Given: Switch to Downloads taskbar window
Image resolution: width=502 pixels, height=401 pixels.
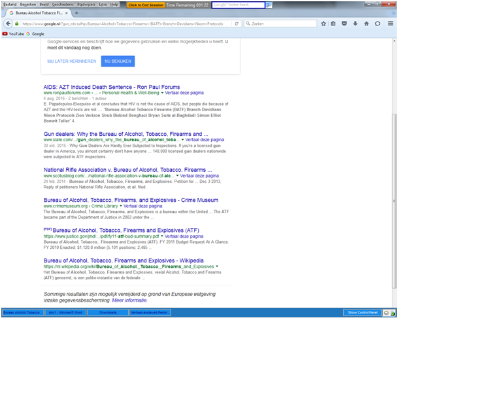Looking at the screenshot, I should pos(108,312).
